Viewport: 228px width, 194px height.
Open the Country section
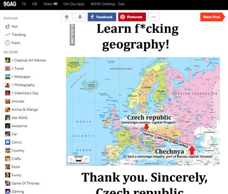coord(18,151)
